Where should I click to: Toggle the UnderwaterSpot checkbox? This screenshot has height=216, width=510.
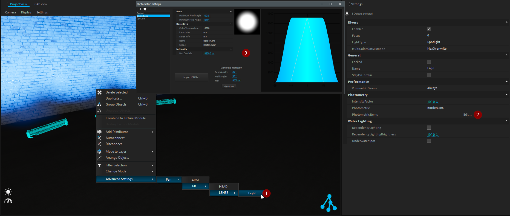click(x=429, y=141)
